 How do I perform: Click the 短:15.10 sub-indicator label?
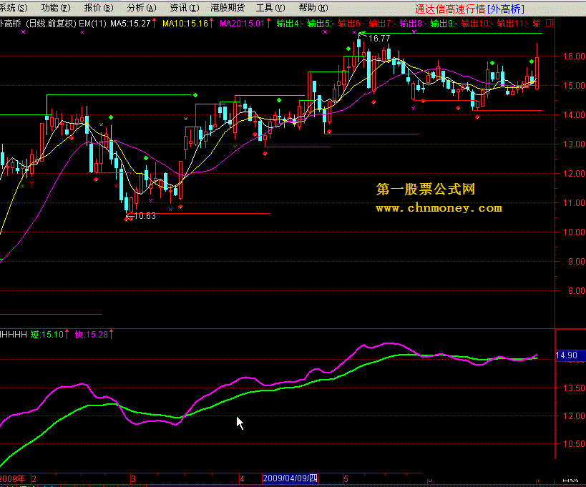click(x=47, y=334)
